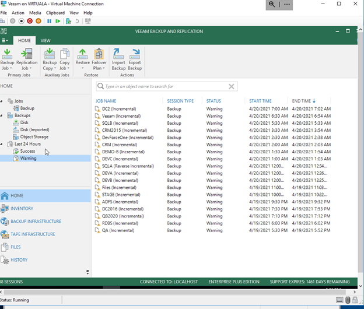Expand the Replication Job dropdown arrow

pyautogui.click(x=30, y=68)
